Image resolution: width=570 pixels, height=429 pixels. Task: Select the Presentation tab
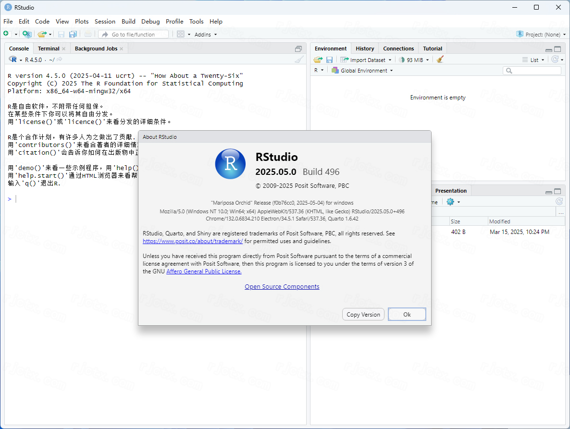(x=451, y=191)
